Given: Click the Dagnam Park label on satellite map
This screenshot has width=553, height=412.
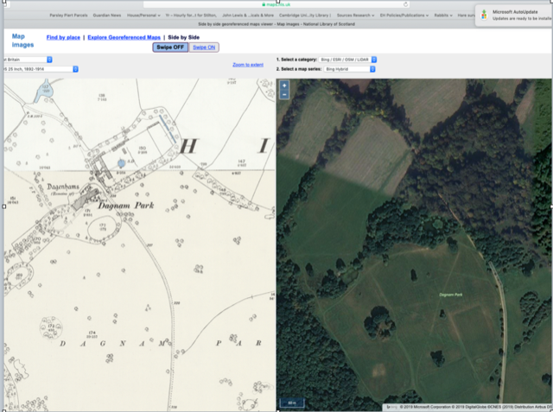Looking at the screenshot, I should (451, 295).
